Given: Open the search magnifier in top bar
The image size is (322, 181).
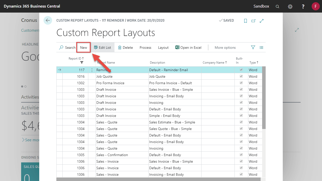Looking at the screenshot, I should point(277,7).
